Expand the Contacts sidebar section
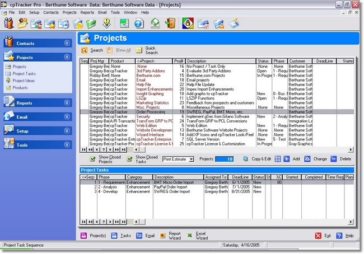This screenshot has width=364, height=254. click(67, 43)
